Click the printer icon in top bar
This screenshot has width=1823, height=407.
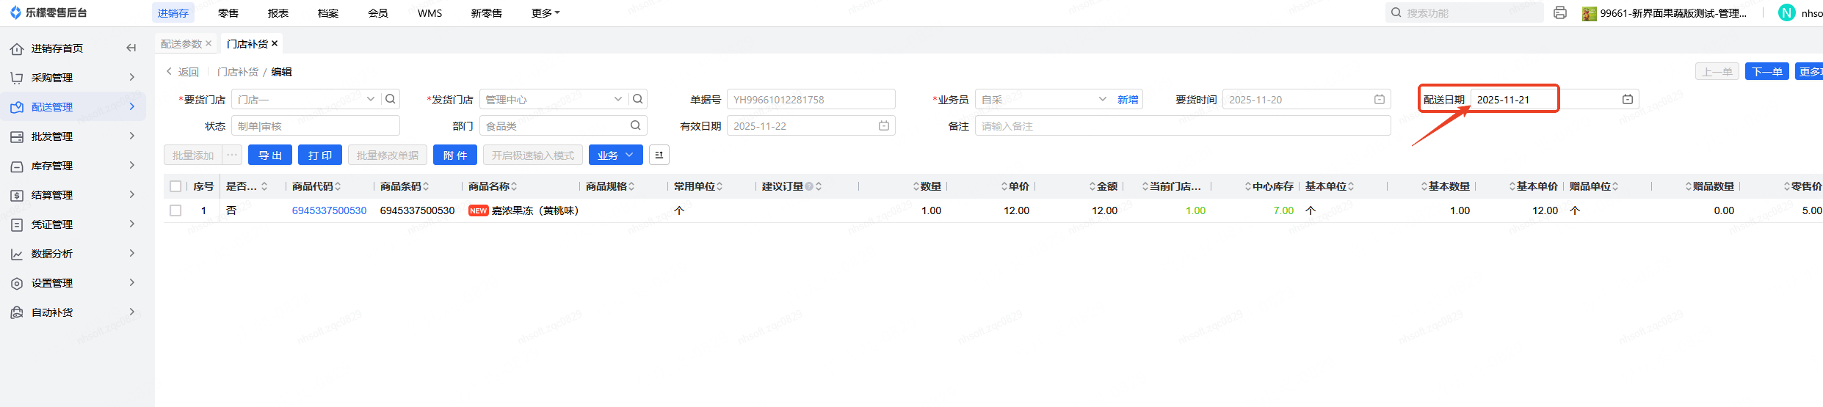coord(1560,13)
